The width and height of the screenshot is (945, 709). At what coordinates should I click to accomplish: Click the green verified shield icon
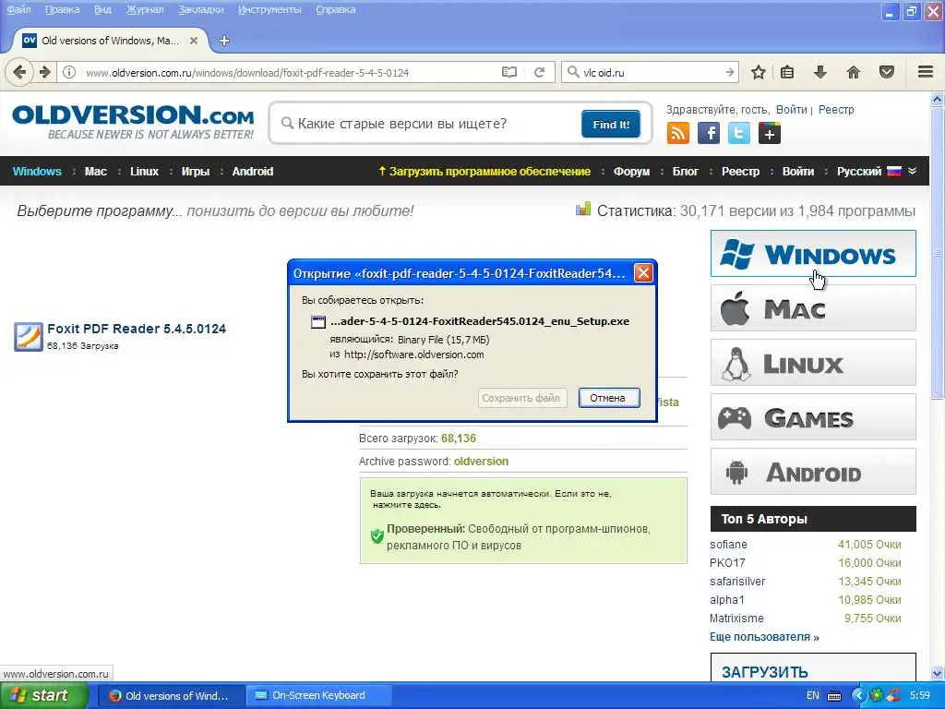[377, 536]
